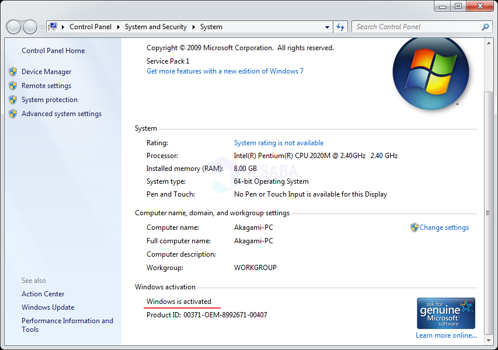This screenshot has height=350, width=498.
Task: Click the Remote settings shield icon
Action: (x=13, y=86)
